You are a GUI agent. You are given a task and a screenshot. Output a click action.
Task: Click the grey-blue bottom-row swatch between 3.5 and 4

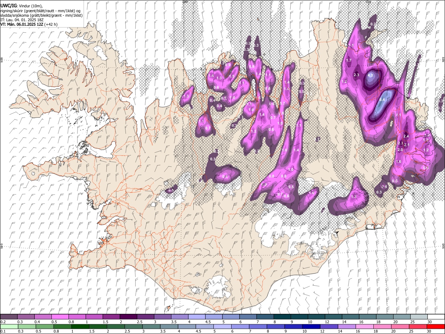[170, 326]
